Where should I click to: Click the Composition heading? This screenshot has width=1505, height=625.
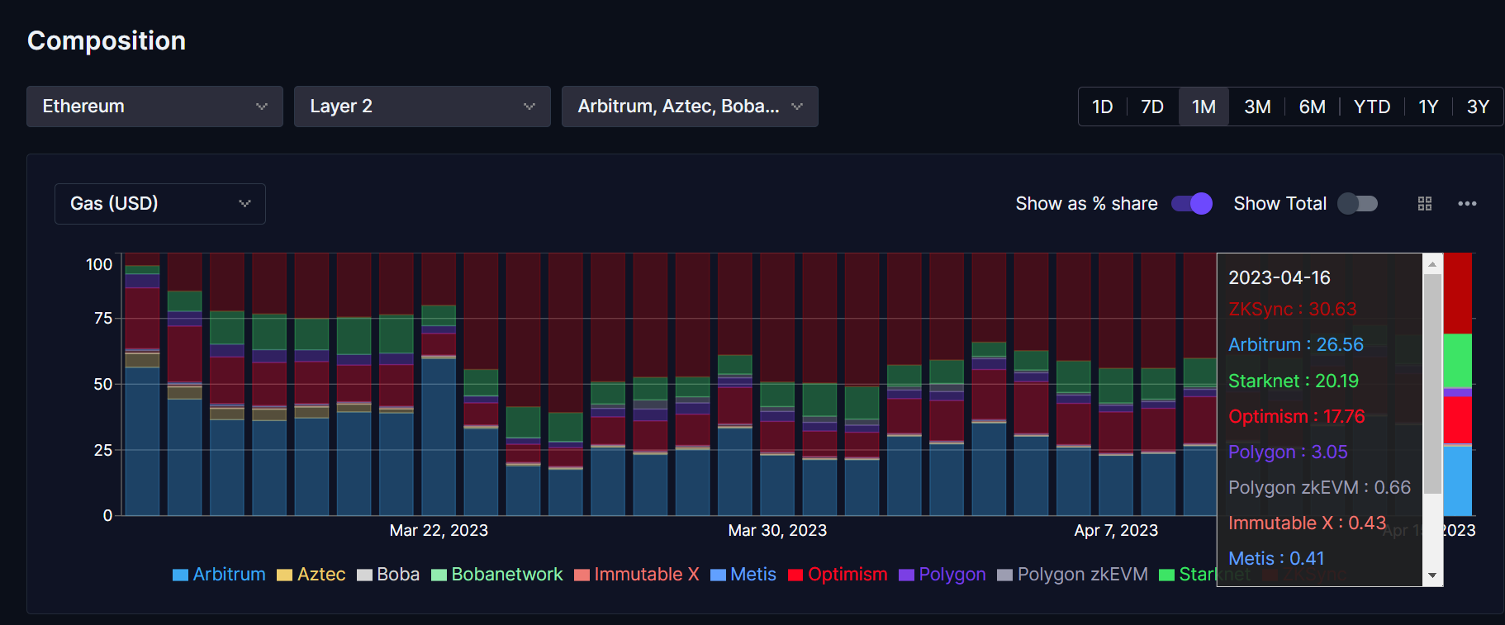coord(107,40)
